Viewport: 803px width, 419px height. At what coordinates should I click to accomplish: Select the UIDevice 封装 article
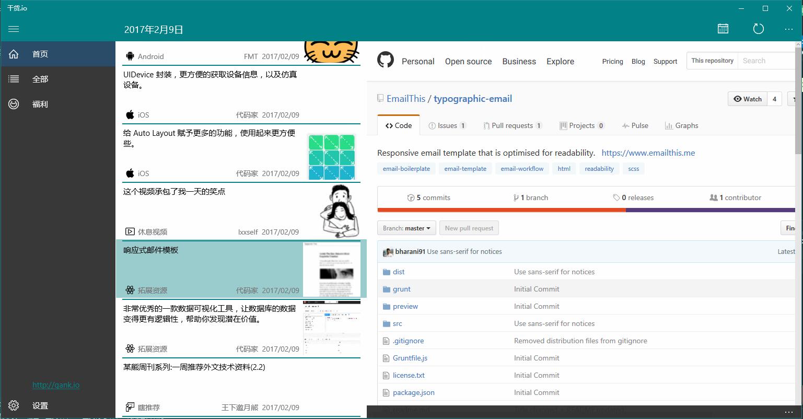click(241, 94)
